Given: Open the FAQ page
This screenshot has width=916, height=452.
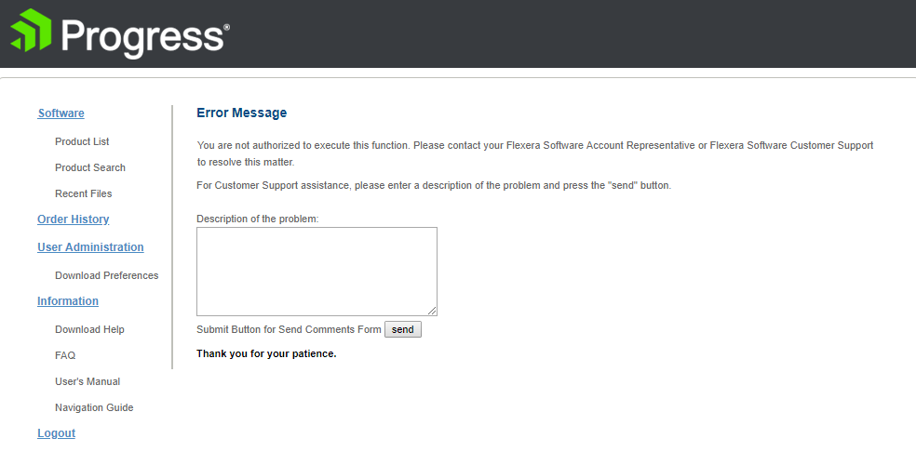Looking at the screenshot, I should click(x=65, y=355).
